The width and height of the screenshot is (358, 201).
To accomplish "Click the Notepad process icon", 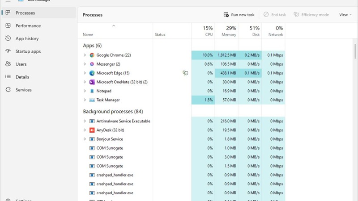I will tap(92, 91).
